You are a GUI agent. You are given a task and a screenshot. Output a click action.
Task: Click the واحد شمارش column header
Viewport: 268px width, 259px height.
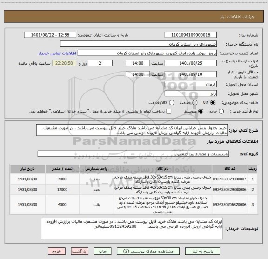(x=96, y=169)
